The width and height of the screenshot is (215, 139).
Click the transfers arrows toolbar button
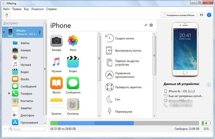point(202,15)
